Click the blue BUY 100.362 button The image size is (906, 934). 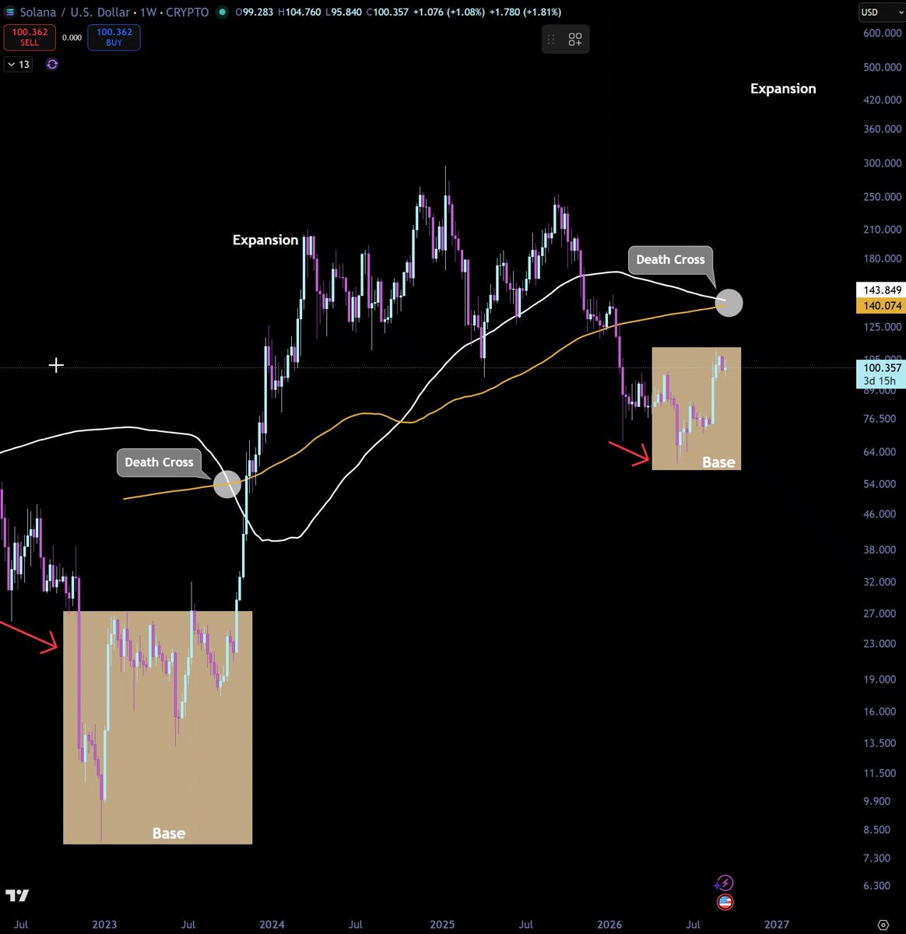tap(114, 37)
